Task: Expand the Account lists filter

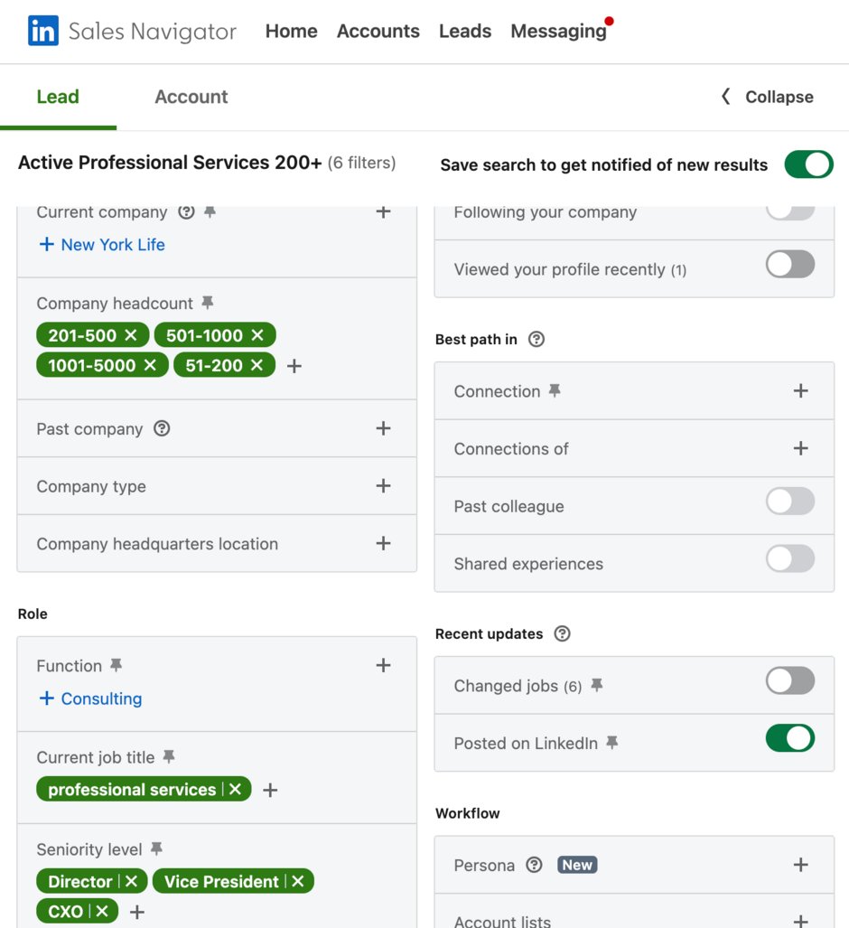Action: 800,921
